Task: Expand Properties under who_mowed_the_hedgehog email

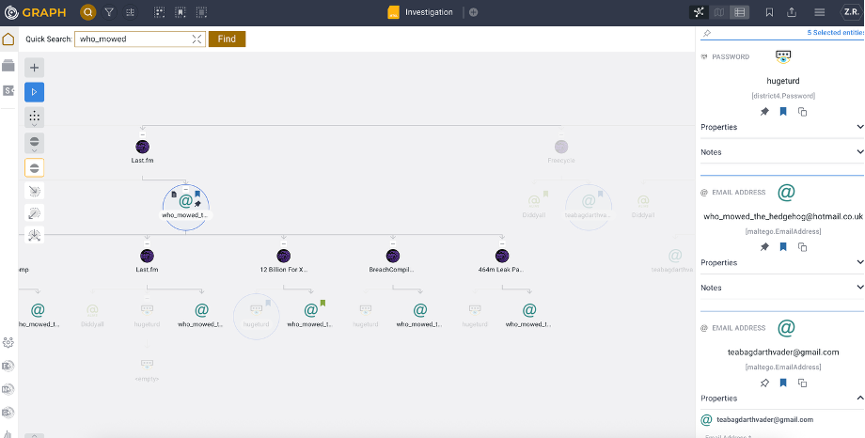Action: pyautogui.click(x=781, y=262)
